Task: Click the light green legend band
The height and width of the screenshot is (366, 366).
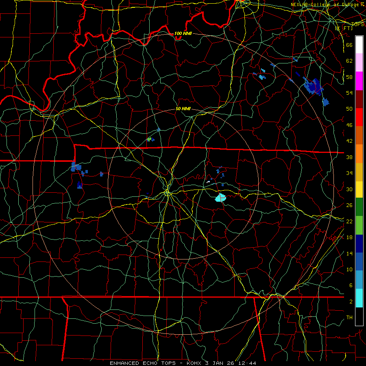Action: tap(359, 225)
